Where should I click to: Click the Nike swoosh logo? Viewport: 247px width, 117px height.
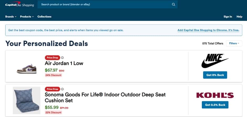tap(215, 61)
